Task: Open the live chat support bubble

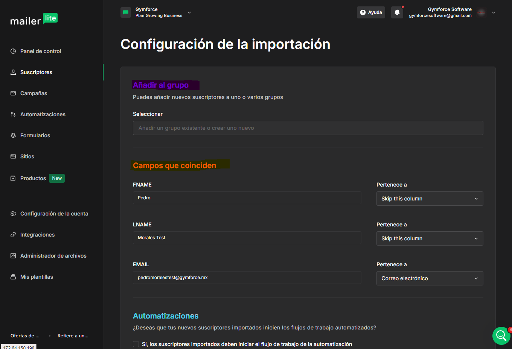Action: [501, 335]
